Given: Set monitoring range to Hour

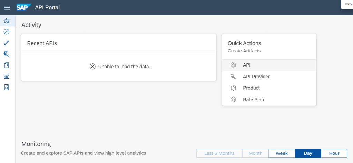Looking at the screenshot, I should [334, 153].
